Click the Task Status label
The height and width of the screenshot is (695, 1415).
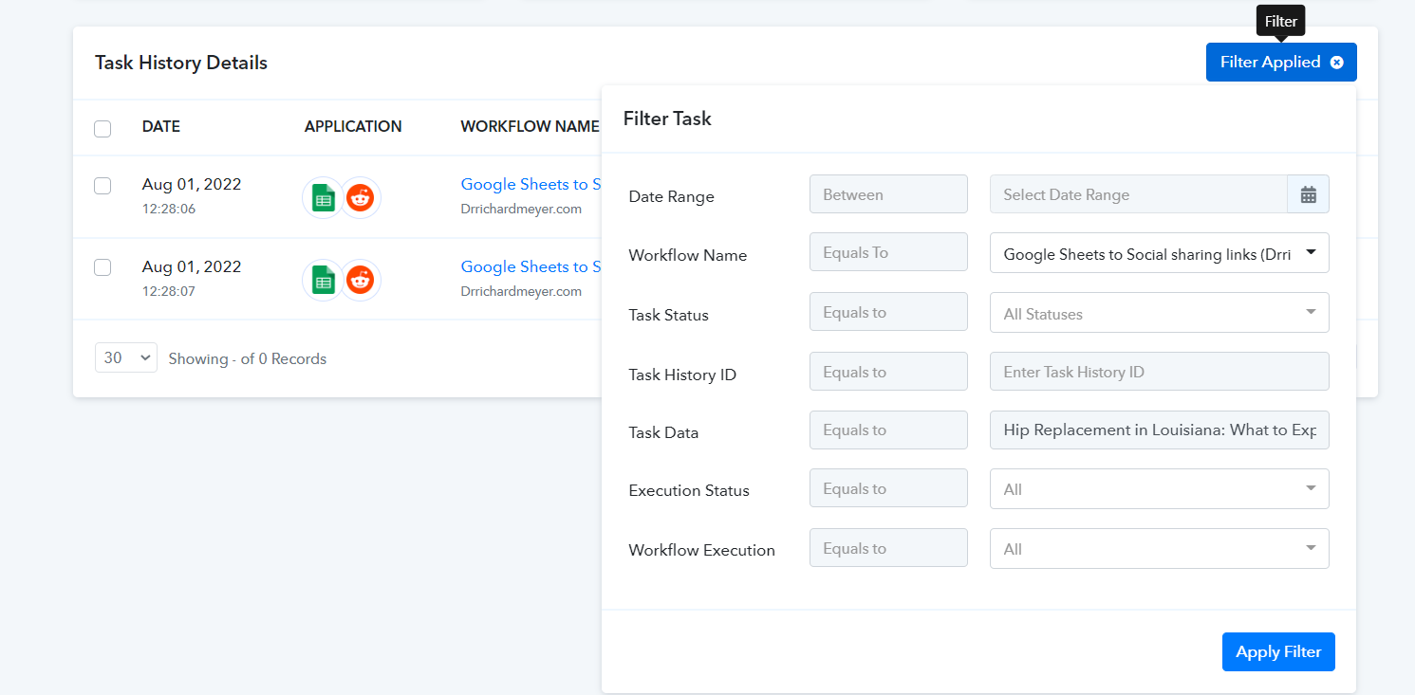pos(669,315)
